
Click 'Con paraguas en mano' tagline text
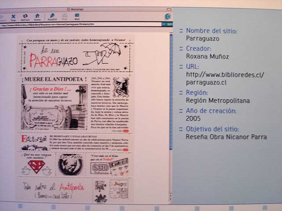point(76,40)
